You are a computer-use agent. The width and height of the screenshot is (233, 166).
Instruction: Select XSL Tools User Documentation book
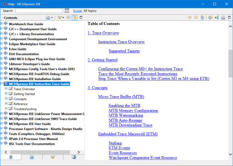click(32, 144)
